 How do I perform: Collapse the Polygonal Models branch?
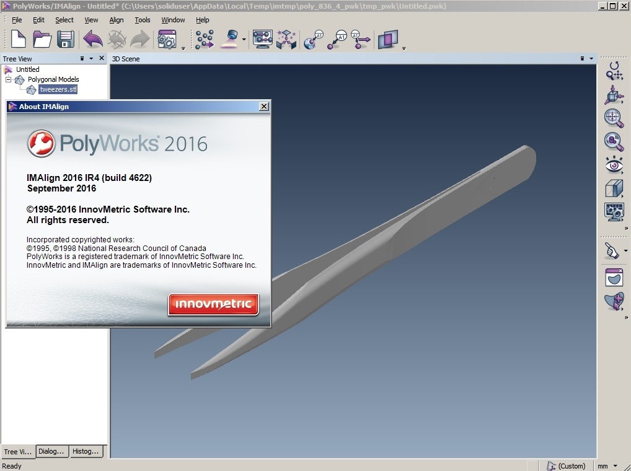click(x=8, y=80)
